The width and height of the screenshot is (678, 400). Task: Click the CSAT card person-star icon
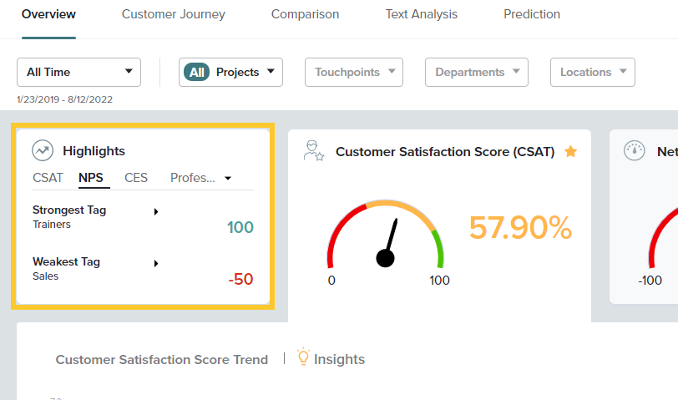click(314, 150)
